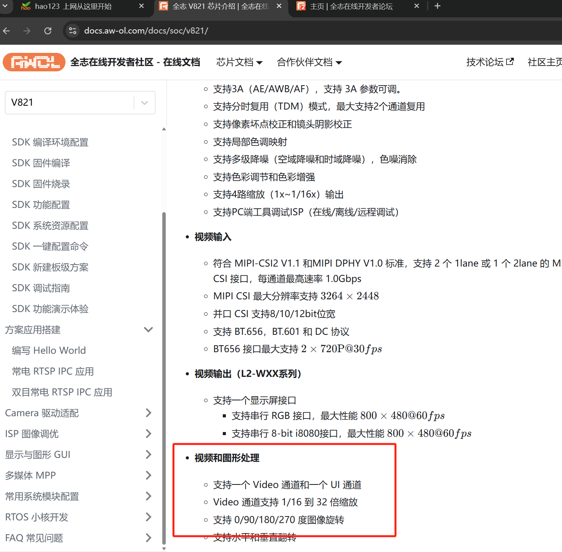The height and width of the screenshot is (552, 562).
Task: Expand the FAQ 常见问题 section chevron
Action: tap(148, 538)
